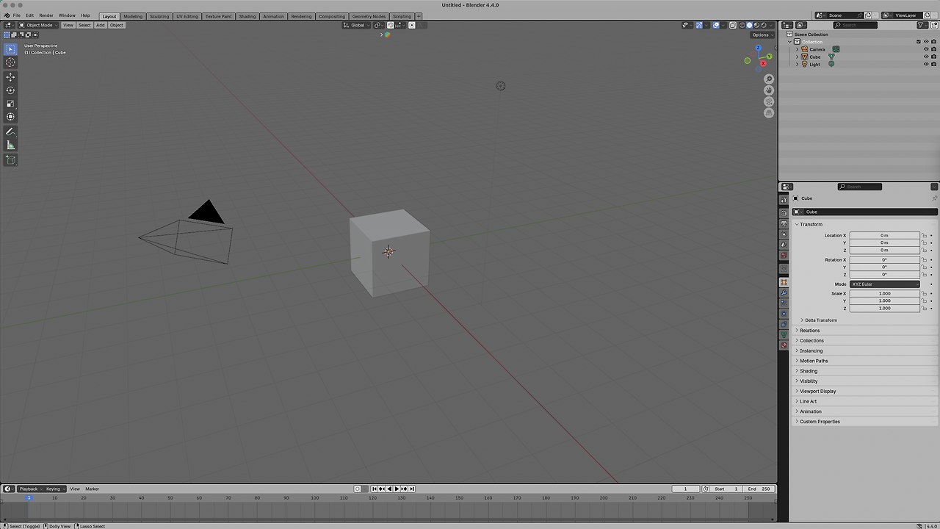Select the Cursor tool in the toolbar
This screenshot has height=529, width=940.
[x=10, y=62]
